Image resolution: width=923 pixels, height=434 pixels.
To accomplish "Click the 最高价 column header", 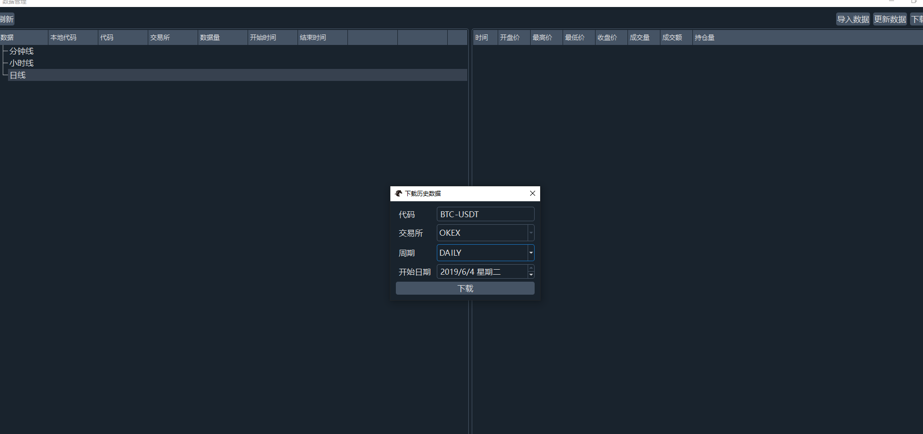I will [547, 37].
